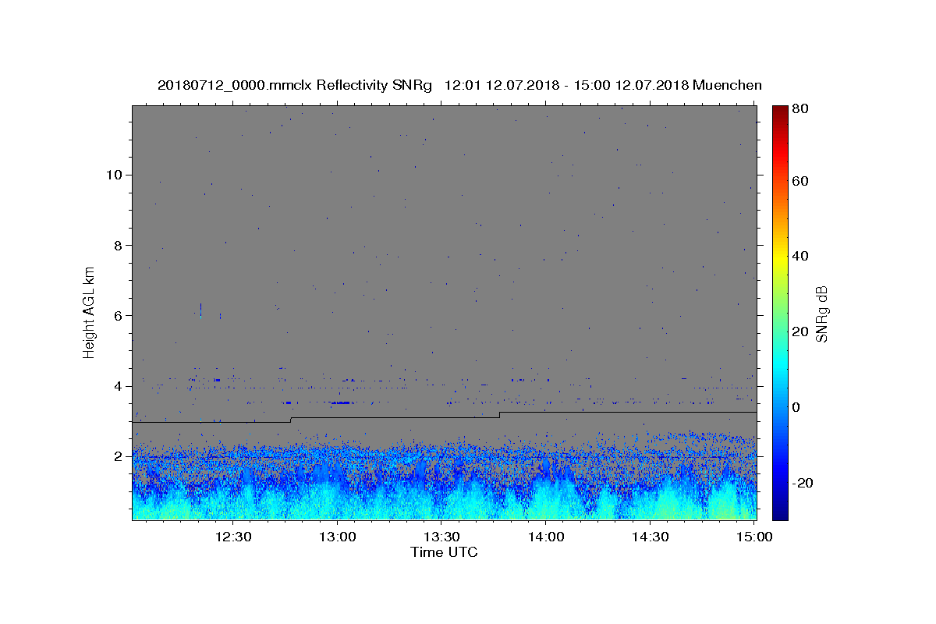
Task: Click the colorbar '80' value label
Action: click(802, 109)
